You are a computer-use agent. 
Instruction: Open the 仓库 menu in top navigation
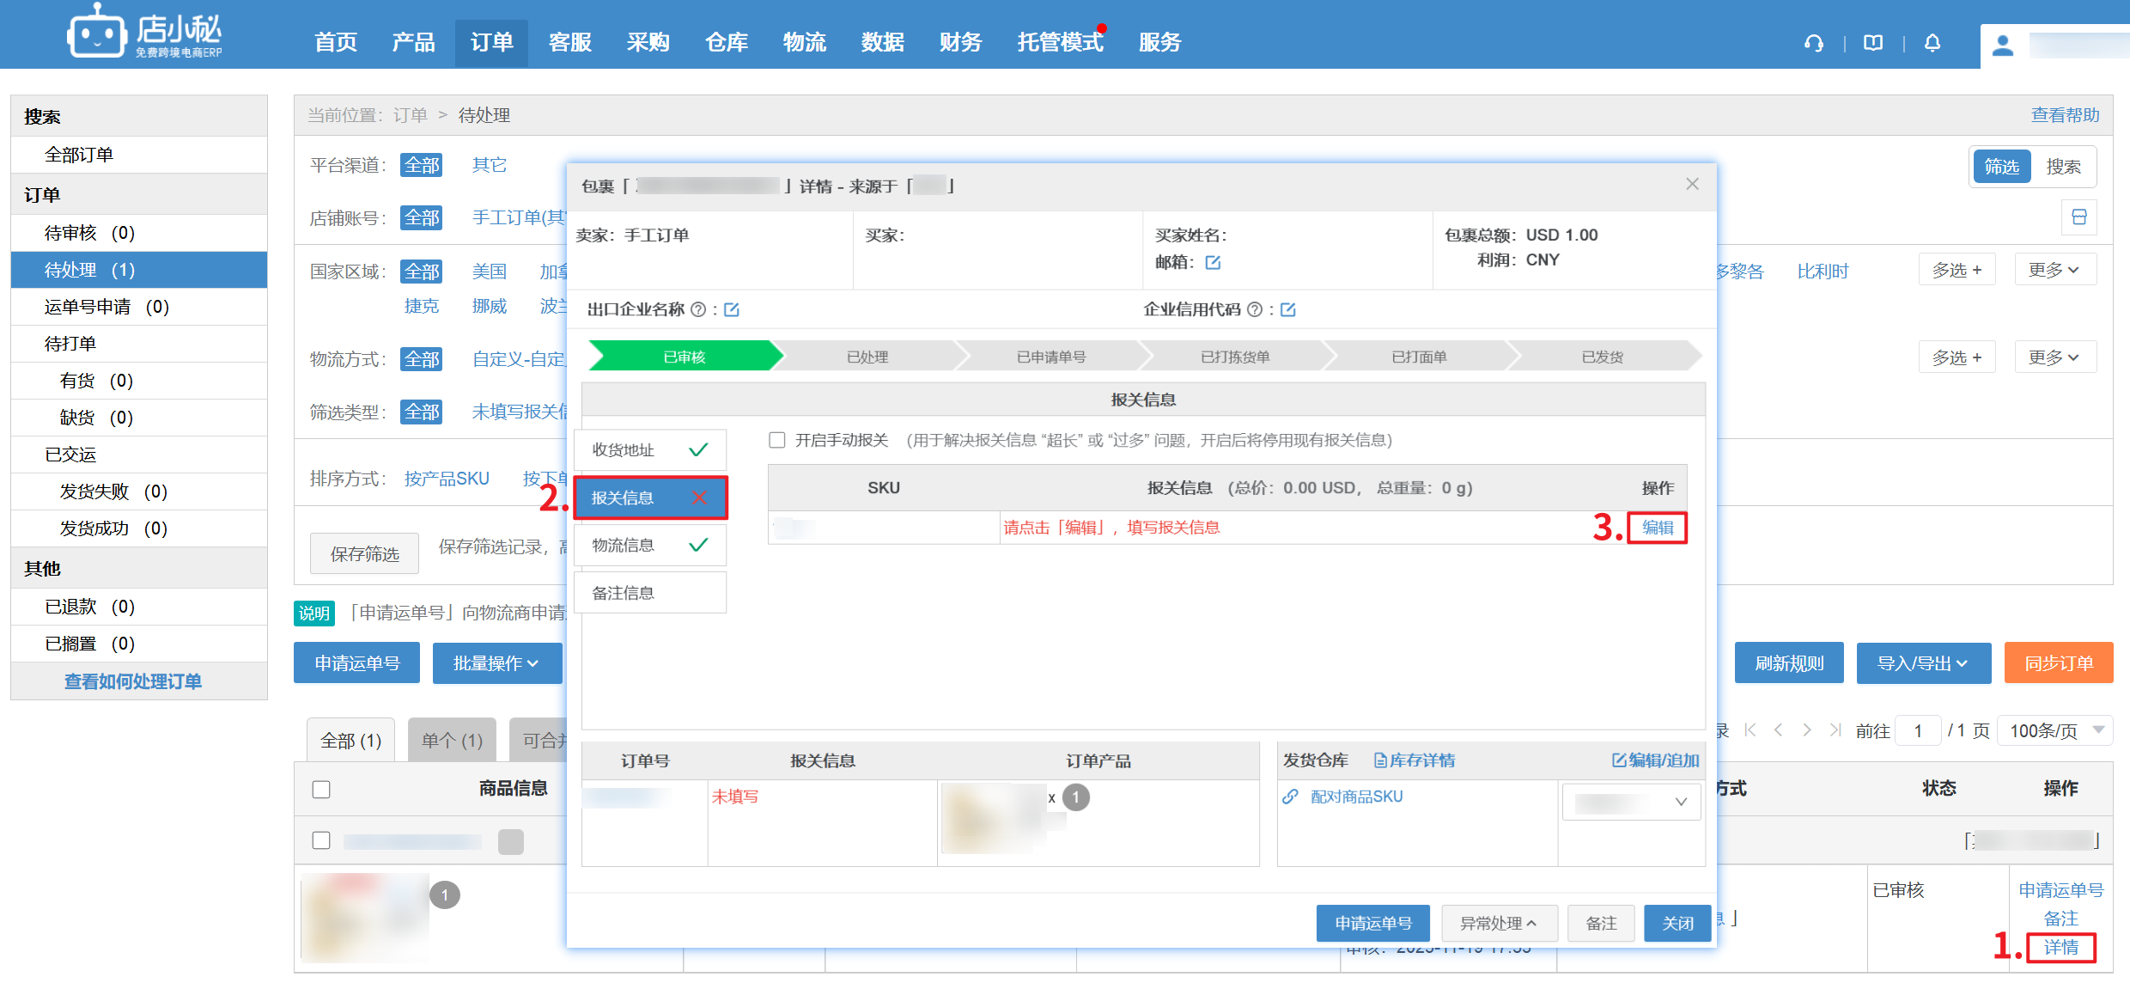click(726, 42)
